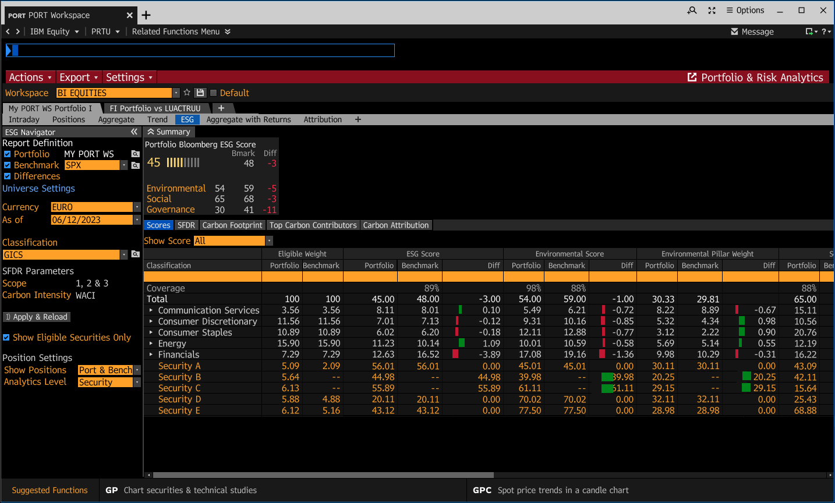Click the Apply & Reload button
835x503 pixels.
[x=37, y=317]
